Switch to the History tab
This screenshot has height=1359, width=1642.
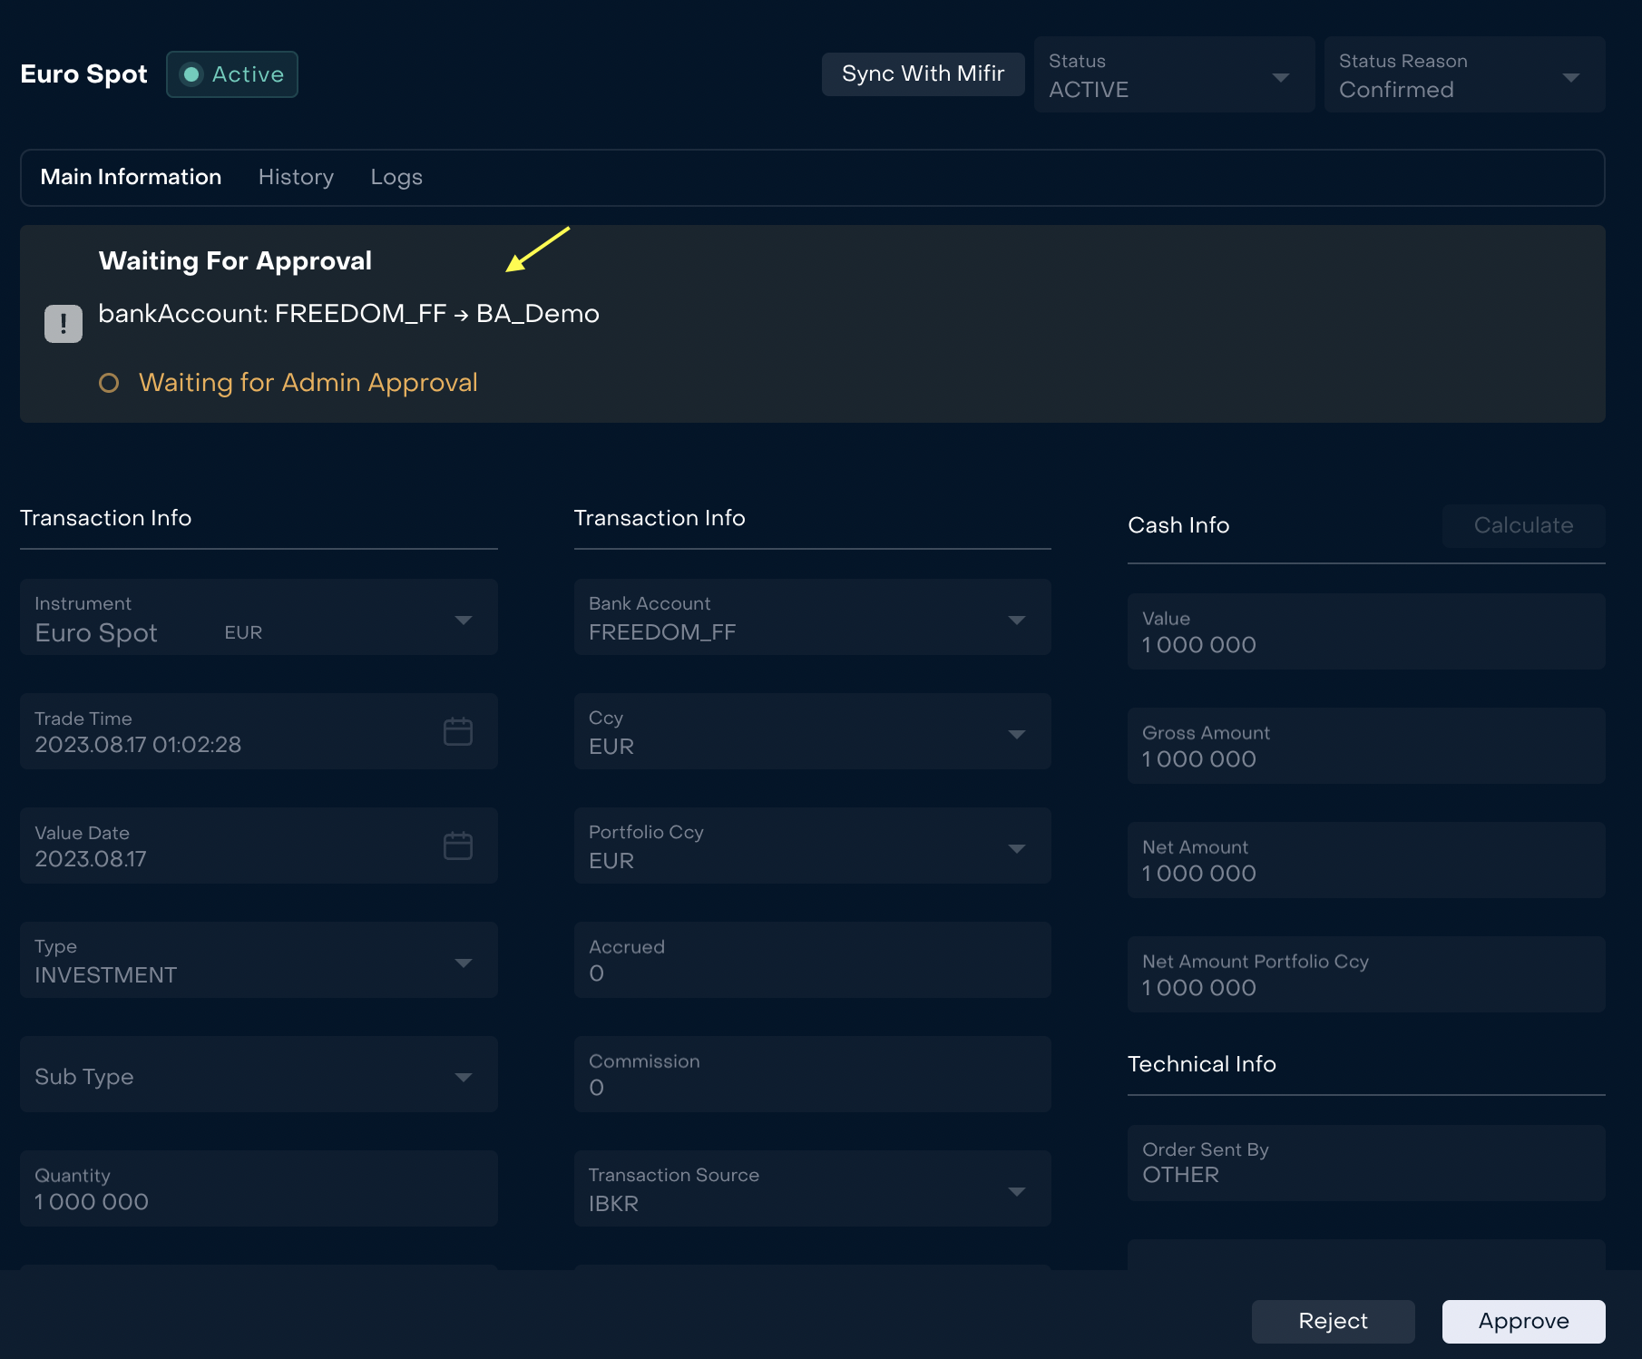pyautogui.click(x=296, y=177)
